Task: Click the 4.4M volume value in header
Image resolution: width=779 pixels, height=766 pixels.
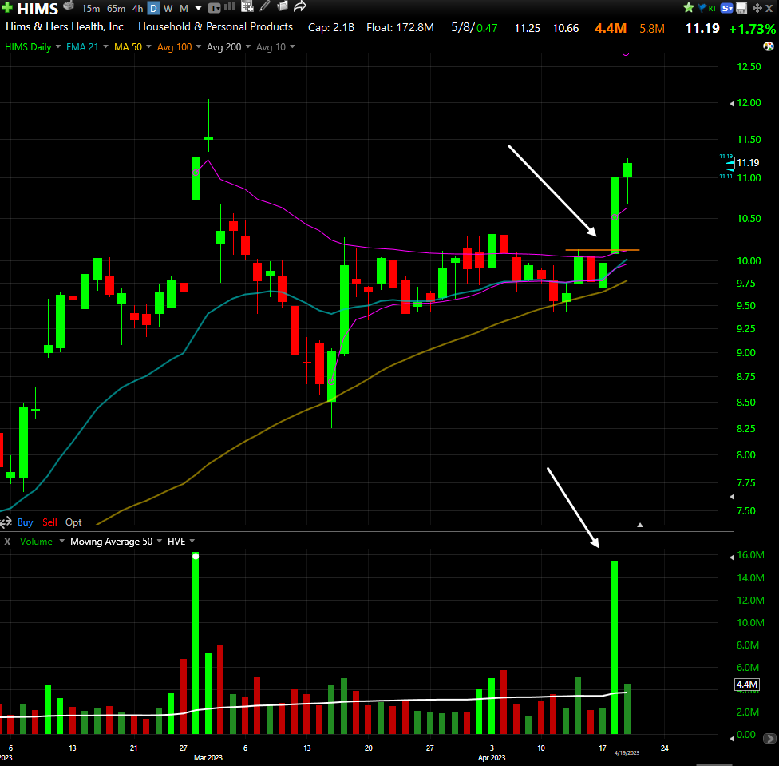Action: point(611,28)
